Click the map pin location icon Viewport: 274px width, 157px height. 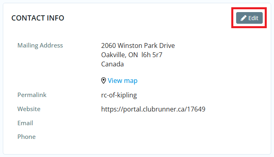click(x=104, y=81)
